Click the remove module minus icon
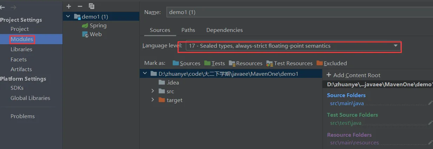433x149 pixels. 80,6
